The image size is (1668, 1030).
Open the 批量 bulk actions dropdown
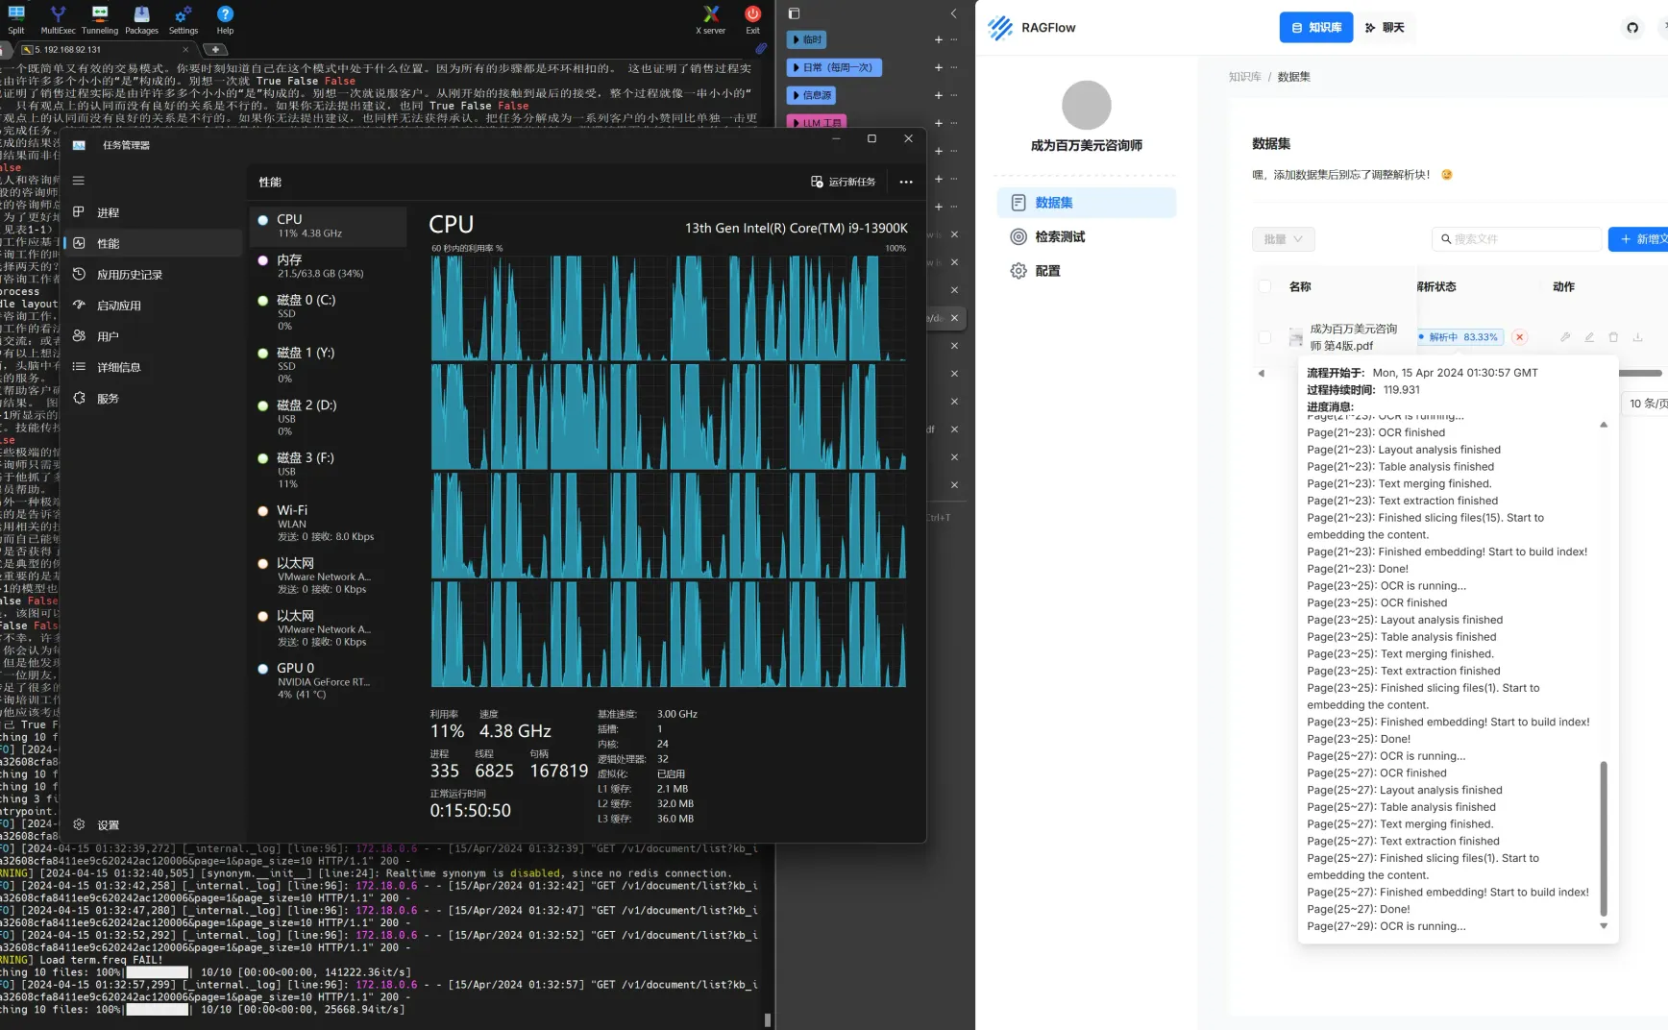(1283, 239)
